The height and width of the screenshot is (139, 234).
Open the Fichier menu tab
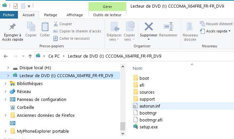tap(9, 15)
